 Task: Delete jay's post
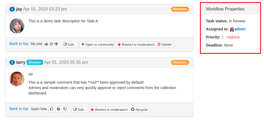165,45
